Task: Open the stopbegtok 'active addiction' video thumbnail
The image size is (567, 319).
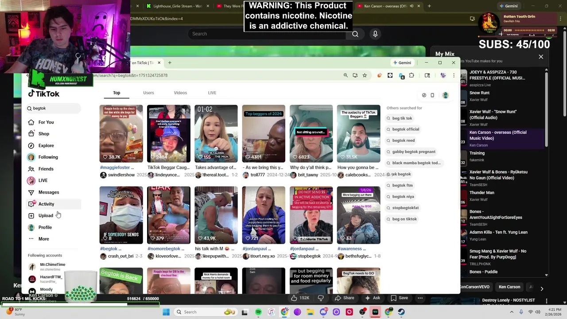Action: click(x=311, y=215)
